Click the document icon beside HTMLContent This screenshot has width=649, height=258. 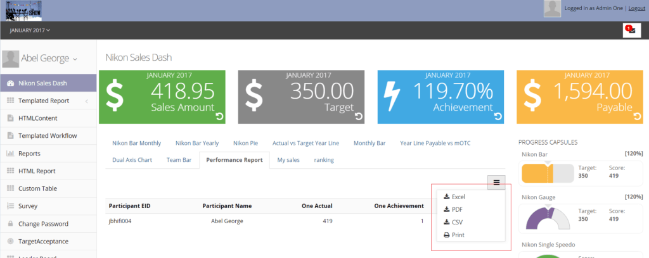(10, 118)
